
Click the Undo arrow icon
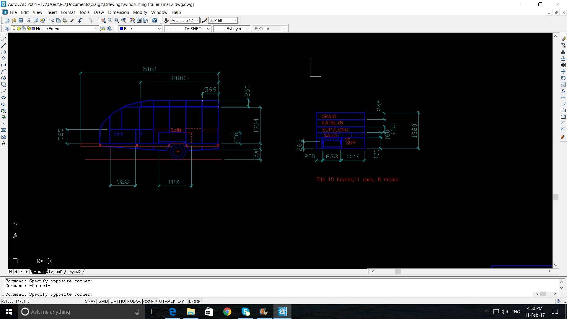click(x=80, y=20)
